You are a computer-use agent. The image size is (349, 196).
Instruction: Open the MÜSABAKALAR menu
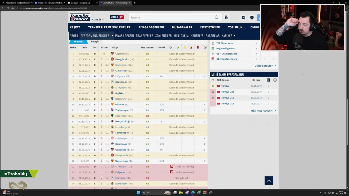point(182,27)
